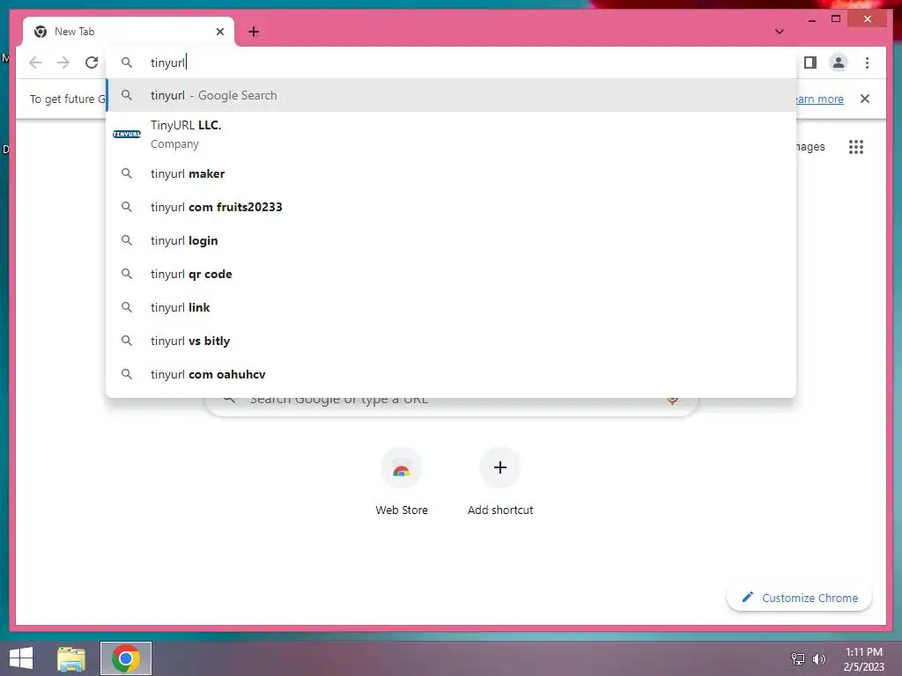The image size is (902, 676).
Task: Click the address bar search magnifier icon
Action: click(127, 62)
